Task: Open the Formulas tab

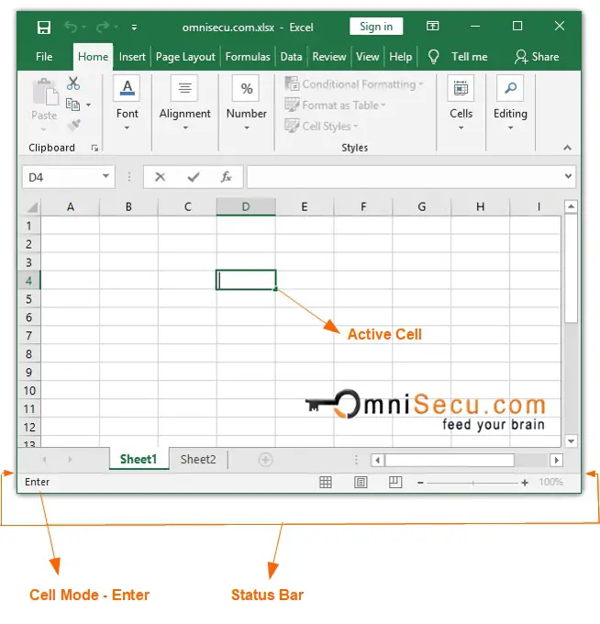Action: [248, 57]
